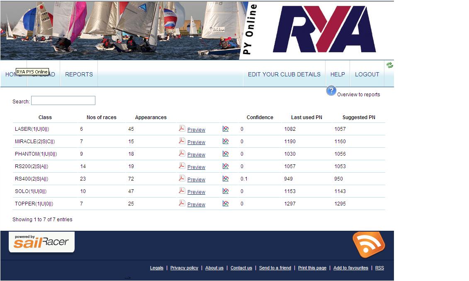Click the Preview link for MIRACLE

[x=196, y=142]
